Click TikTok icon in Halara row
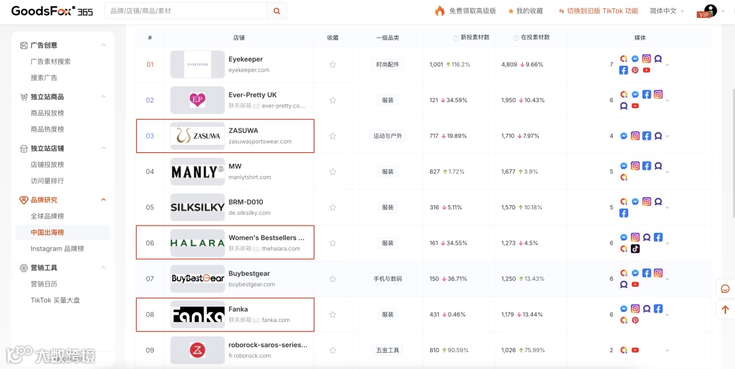This screenshot has height=369, width=735. 635,249
